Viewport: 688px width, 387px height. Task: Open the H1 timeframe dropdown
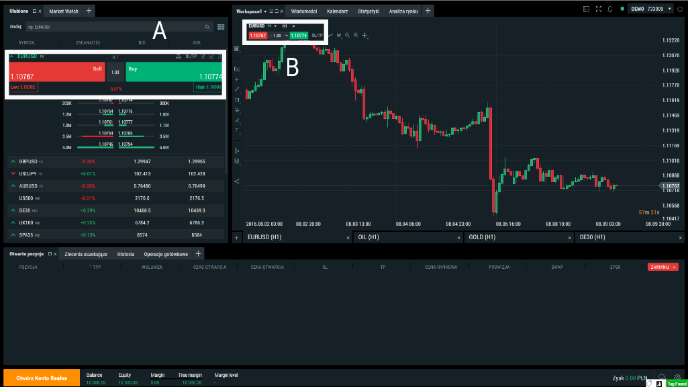point(289,26)
